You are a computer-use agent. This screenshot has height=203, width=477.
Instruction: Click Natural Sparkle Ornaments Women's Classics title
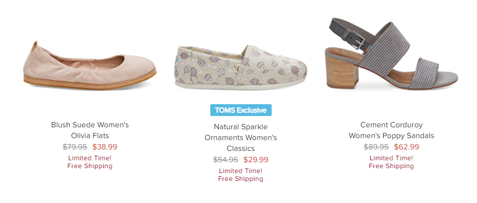click(x=241, y=138)
